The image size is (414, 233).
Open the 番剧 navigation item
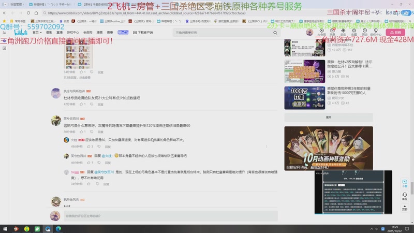(49, 33)
